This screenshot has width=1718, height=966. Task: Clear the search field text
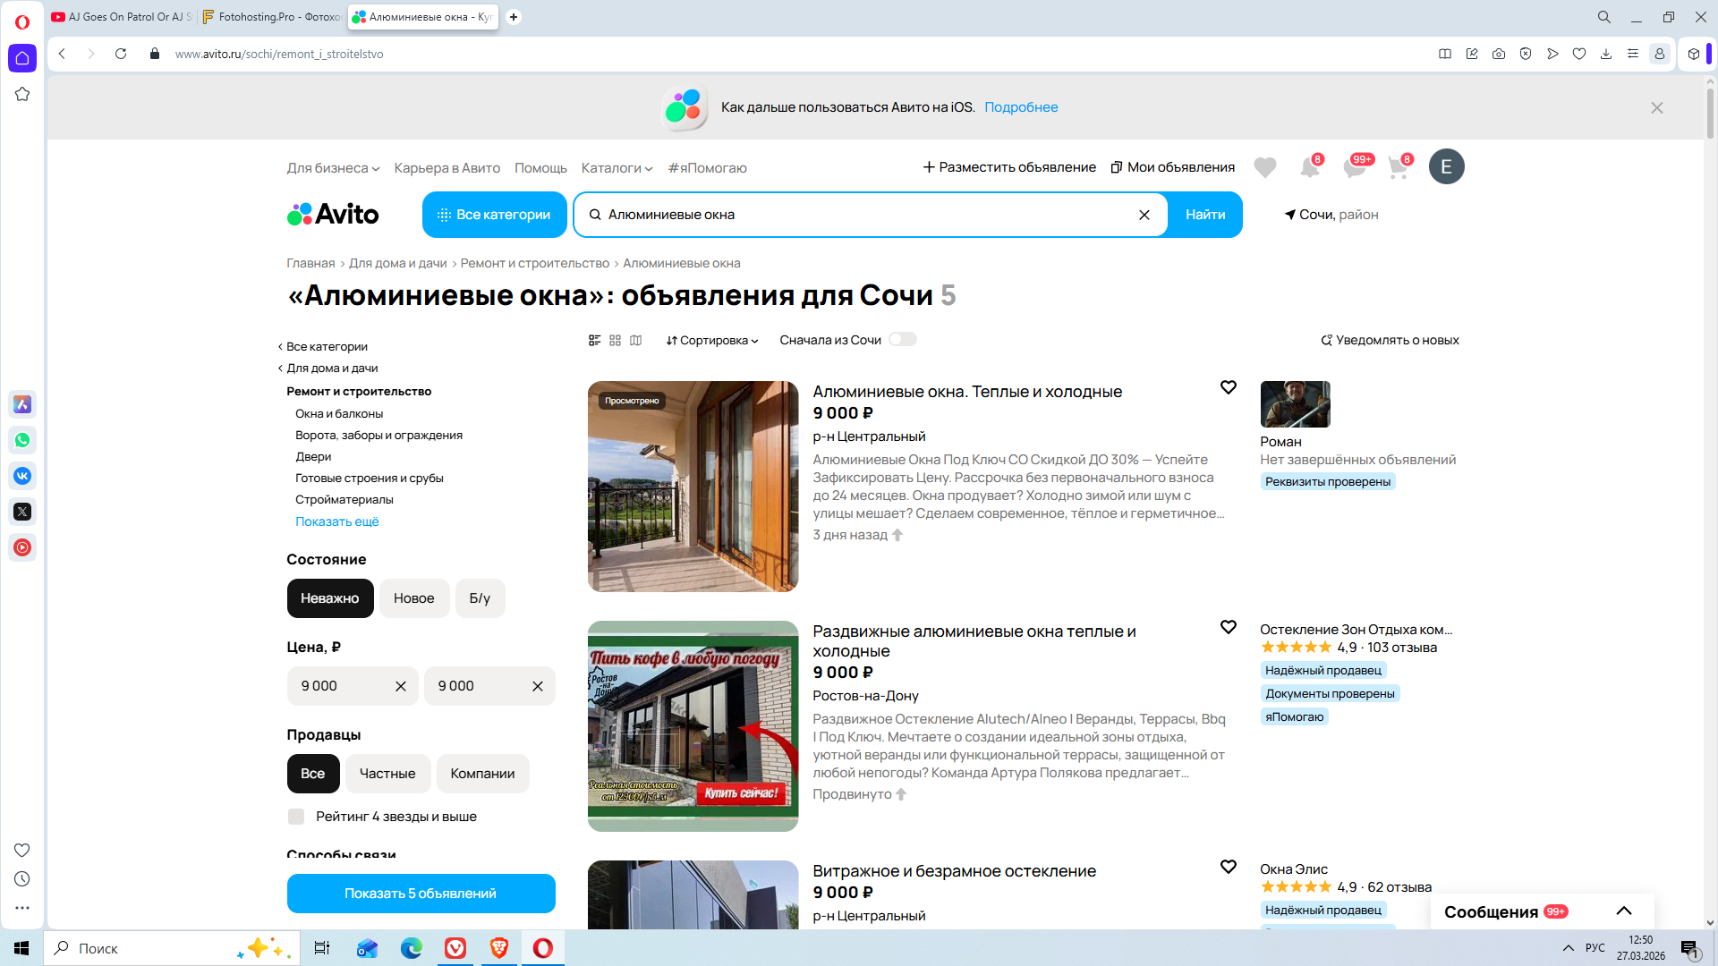point(1144,215)
